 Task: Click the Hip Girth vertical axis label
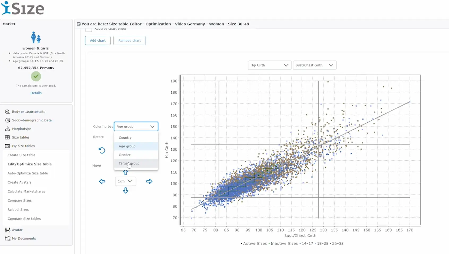point(167,150)
